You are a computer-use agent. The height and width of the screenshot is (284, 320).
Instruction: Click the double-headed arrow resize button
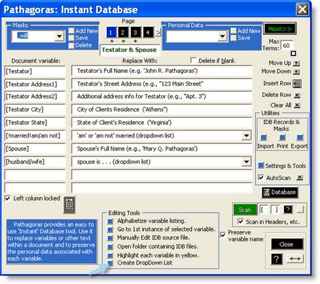295,259
